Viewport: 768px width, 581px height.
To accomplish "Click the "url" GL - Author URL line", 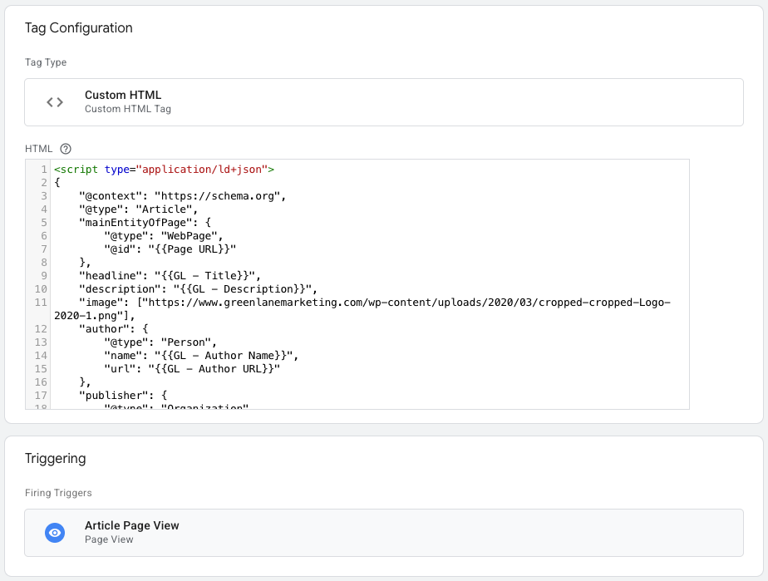I will point(192,368).
